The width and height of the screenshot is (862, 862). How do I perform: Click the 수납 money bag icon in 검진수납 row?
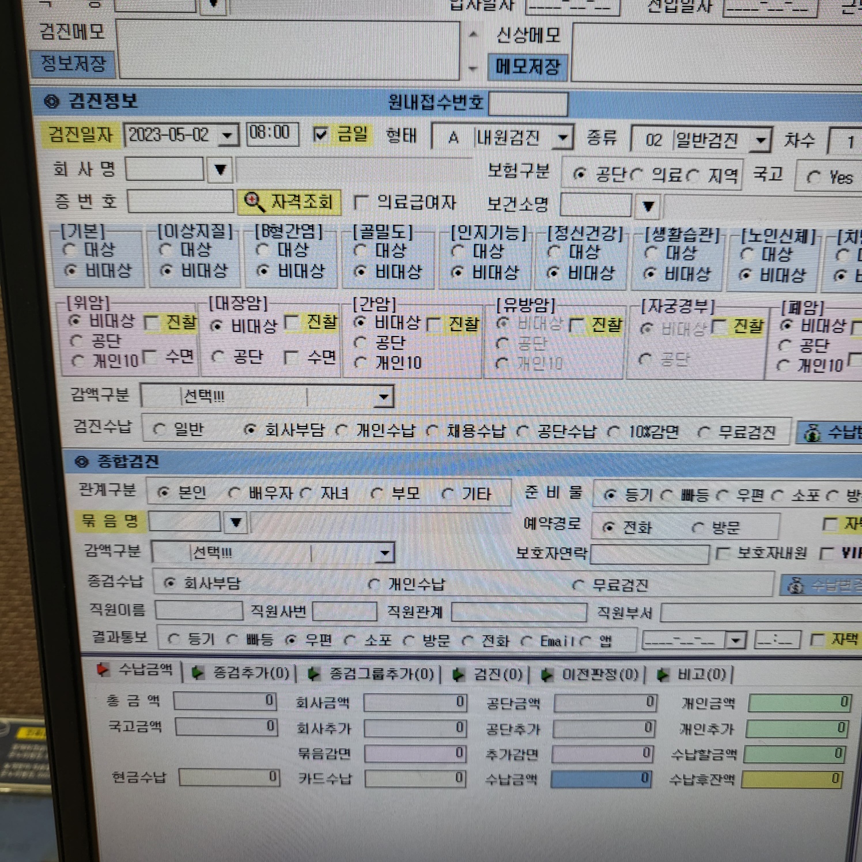[x=812, y=433]
